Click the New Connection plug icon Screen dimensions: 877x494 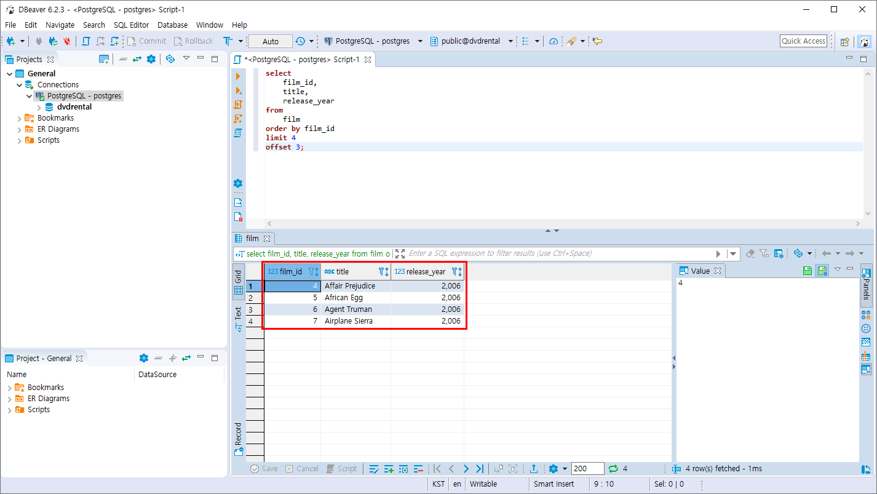click(10, 41)
